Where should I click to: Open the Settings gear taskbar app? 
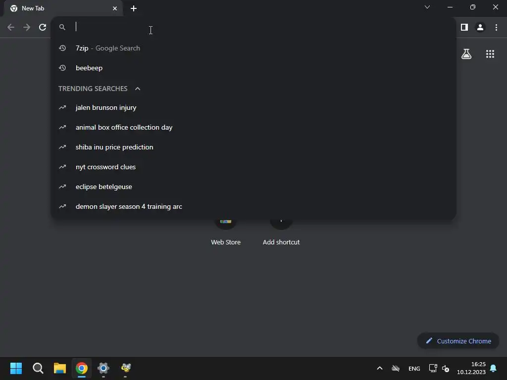[x=103, y=368]
